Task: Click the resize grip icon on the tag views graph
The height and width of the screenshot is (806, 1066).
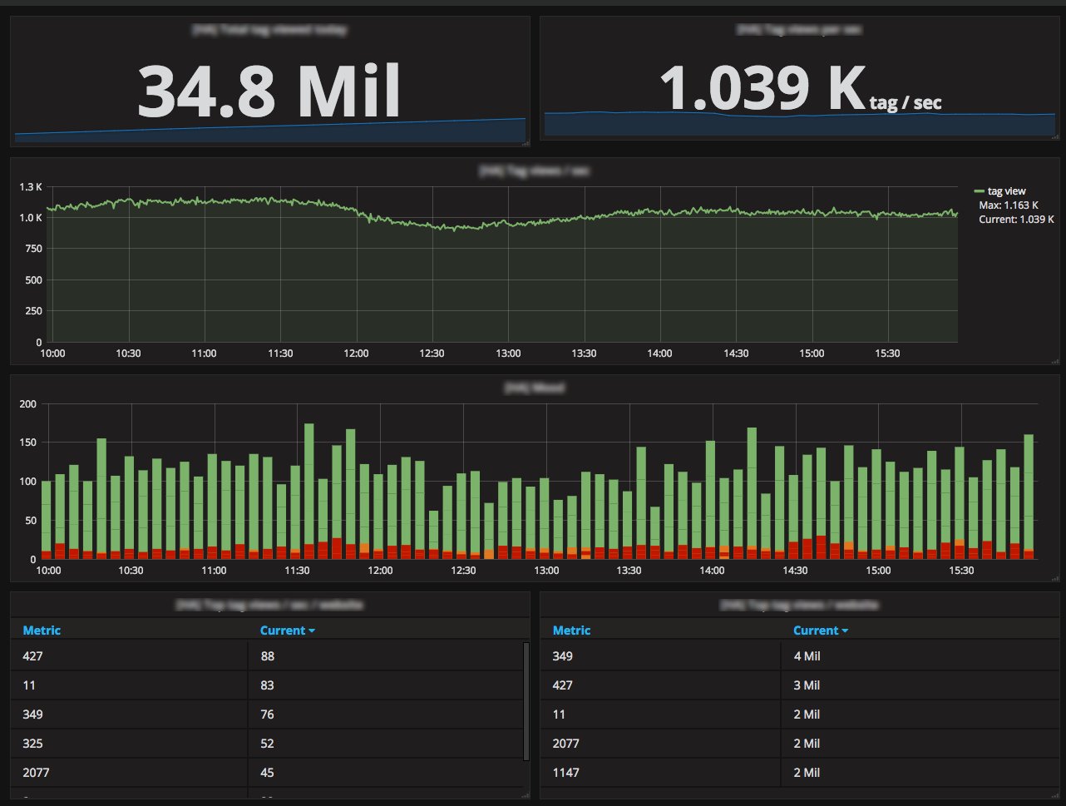Action: [x=1056, y=359]
